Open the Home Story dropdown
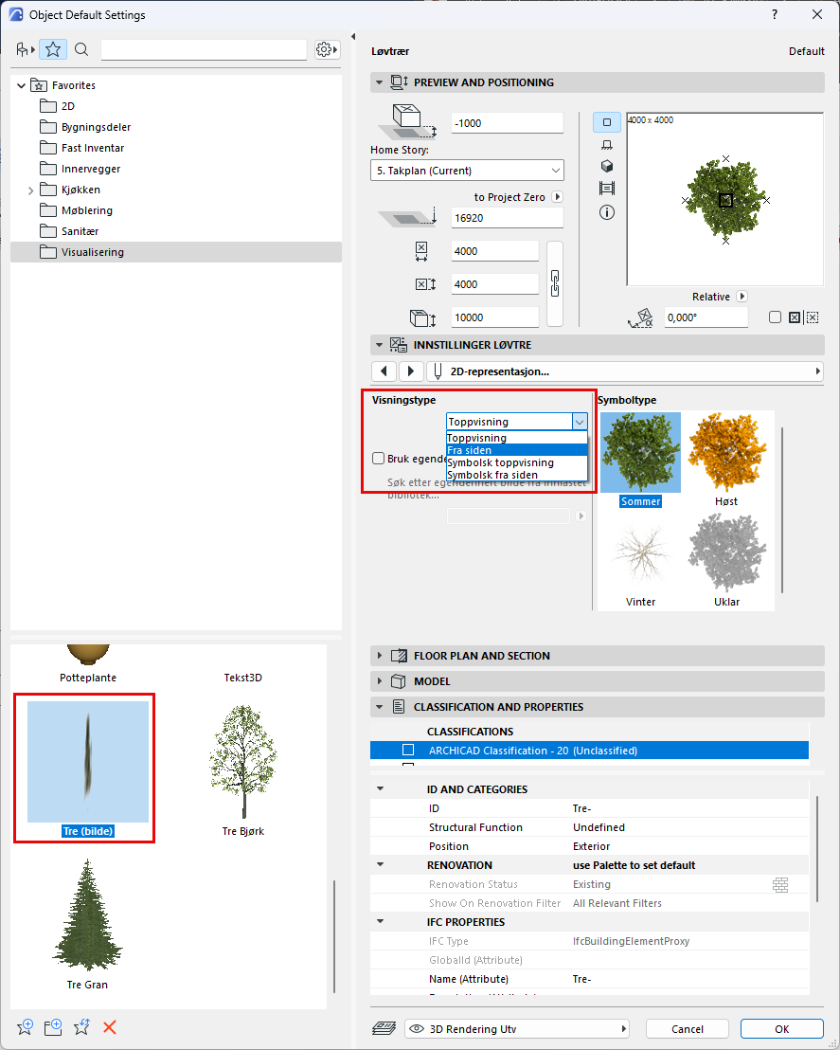The width and height of the screenshot is (840, 1050). [x=467, y=171]
